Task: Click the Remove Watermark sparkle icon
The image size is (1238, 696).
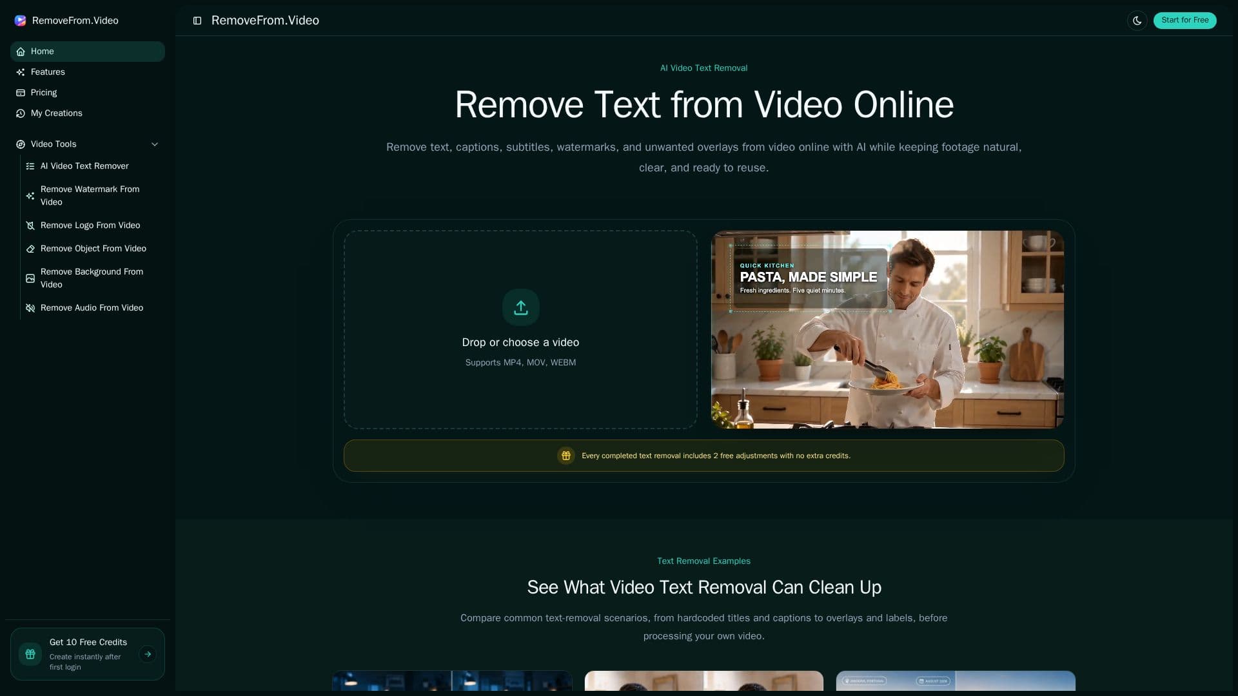Action: click(x=30, y=196)
